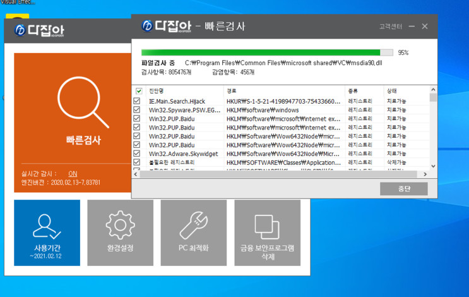Close the 빠른검사 scan window
This screenshot has height=297, width=469.
[x=425, y=27]
